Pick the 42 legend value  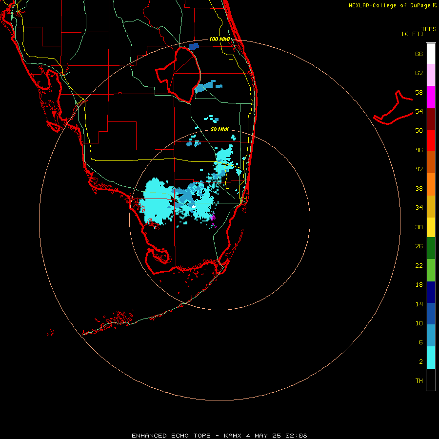tap(419, 169)
